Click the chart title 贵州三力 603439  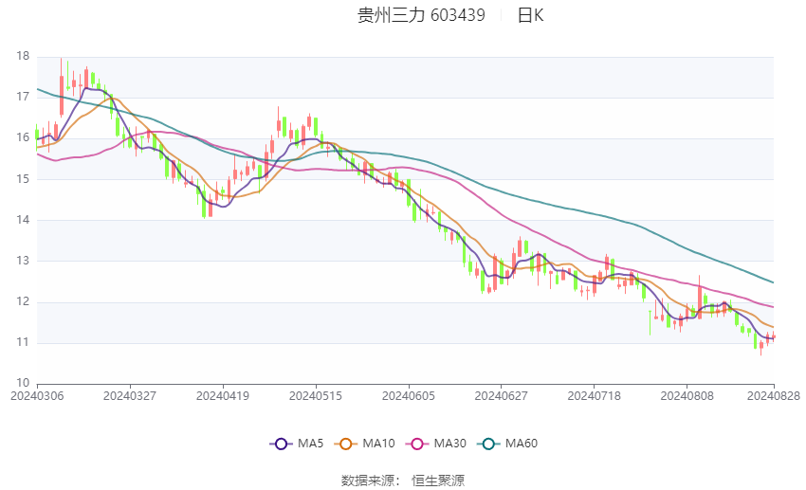[x=421, y=15]
